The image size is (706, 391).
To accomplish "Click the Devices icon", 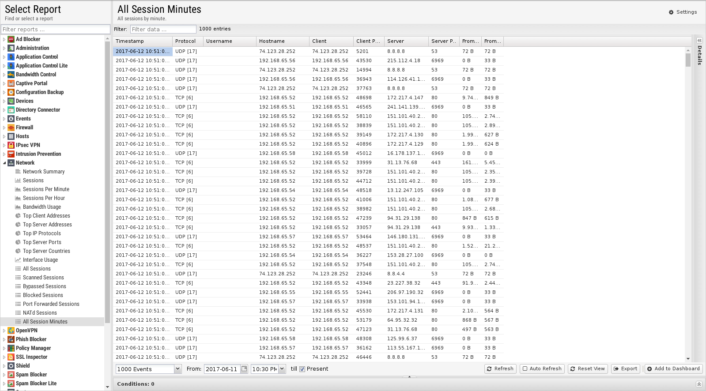I will [11, 101].
